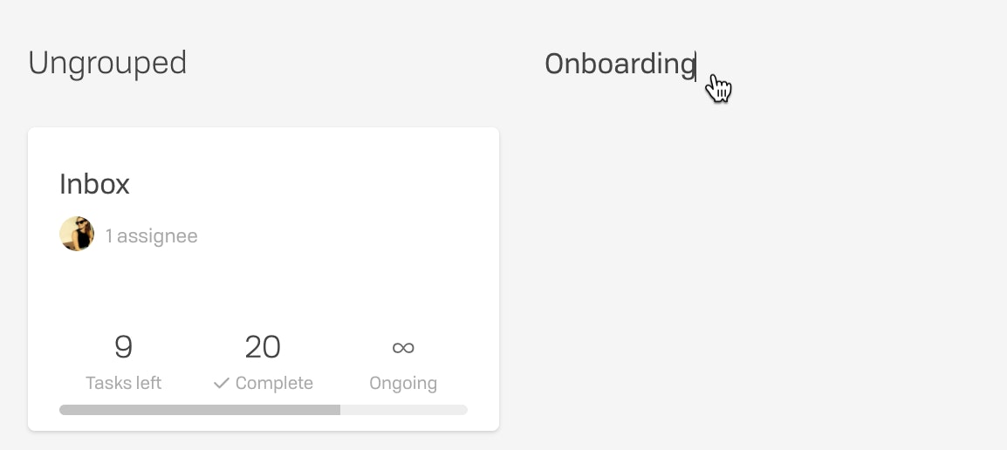Click the empty top-right area of Inbox card
1007x450 pixels.
tap(417, 174)
